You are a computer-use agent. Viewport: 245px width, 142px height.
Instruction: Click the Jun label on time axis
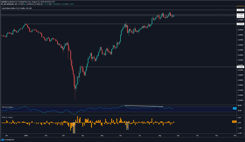[120, 135]
